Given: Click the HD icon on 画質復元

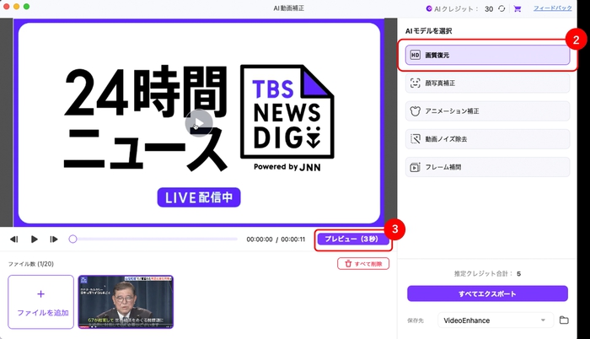Looking at the screenshot, I should [x=415, y=55].
